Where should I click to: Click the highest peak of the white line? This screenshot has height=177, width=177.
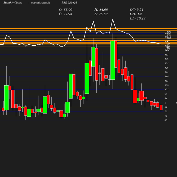coord(113,19)
